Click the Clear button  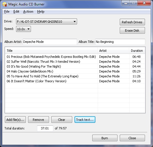point(62,120)
